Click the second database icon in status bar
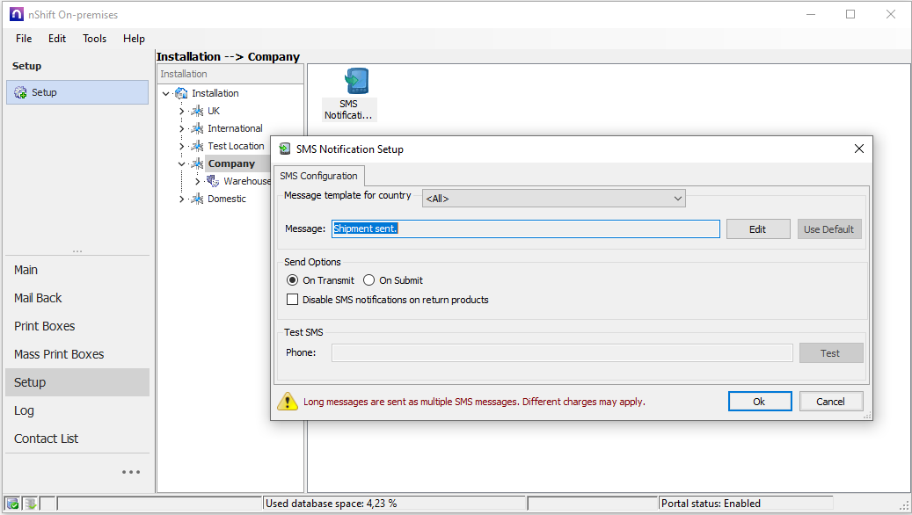 29,502
